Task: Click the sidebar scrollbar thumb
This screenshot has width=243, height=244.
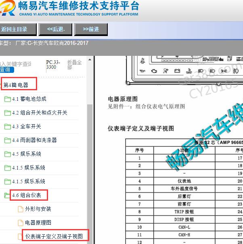Action: [90, 174]
